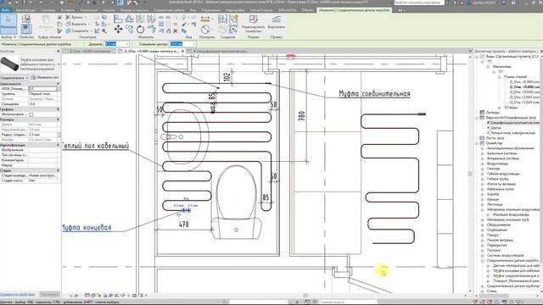Click the Выровнять (Justify) ribbon tool
The height and width of the screenshot is (305, 543).
[277, 21]
